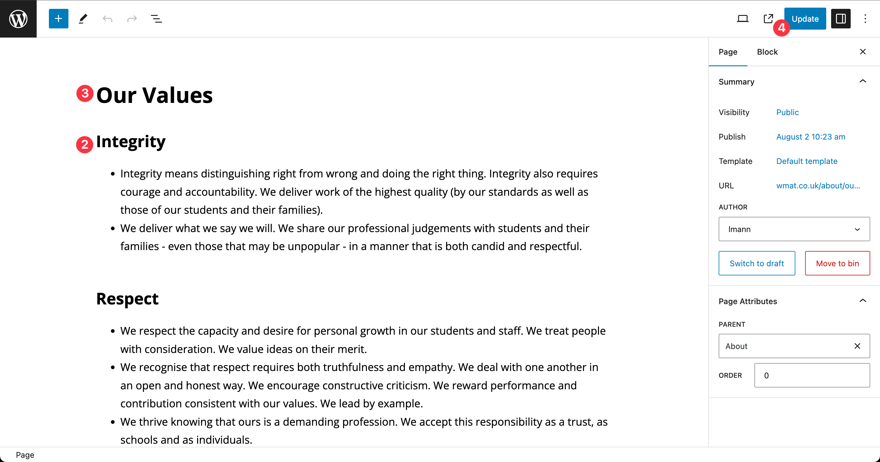Open the Public visibility link

coord(787,112)
